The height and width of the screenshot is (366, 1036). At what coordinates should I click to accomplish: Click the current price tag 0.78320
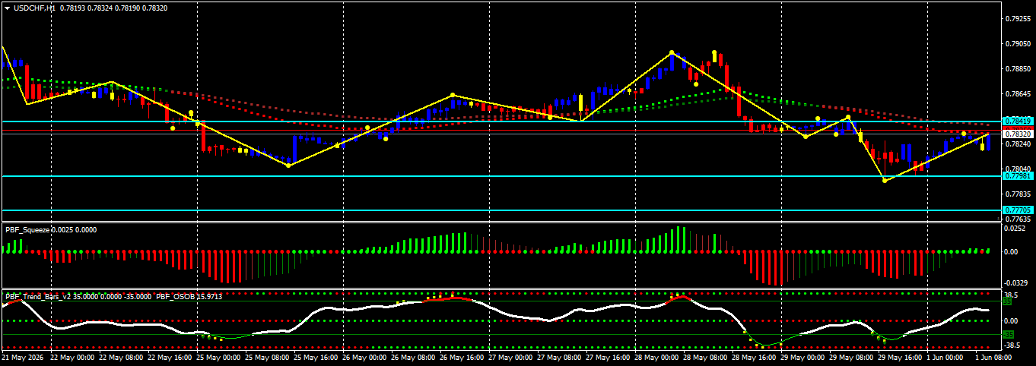click(1018, 134)
